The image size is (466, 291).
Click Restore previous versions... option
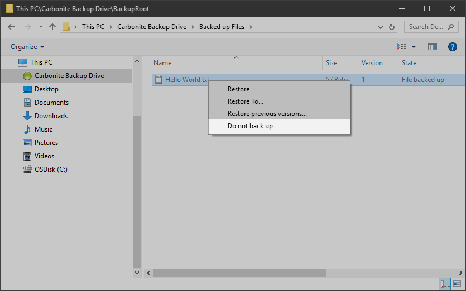click(267, 114)
